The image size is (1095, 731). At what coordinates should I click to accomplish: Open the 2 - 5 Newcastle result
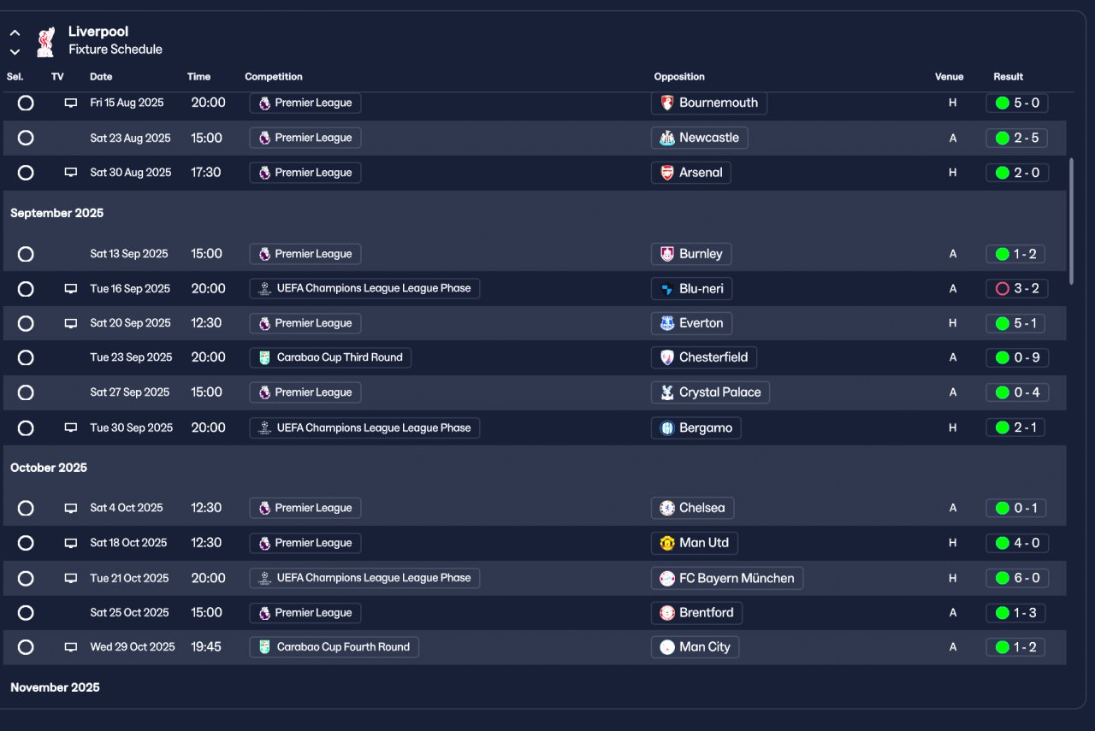coord(1016,138)
